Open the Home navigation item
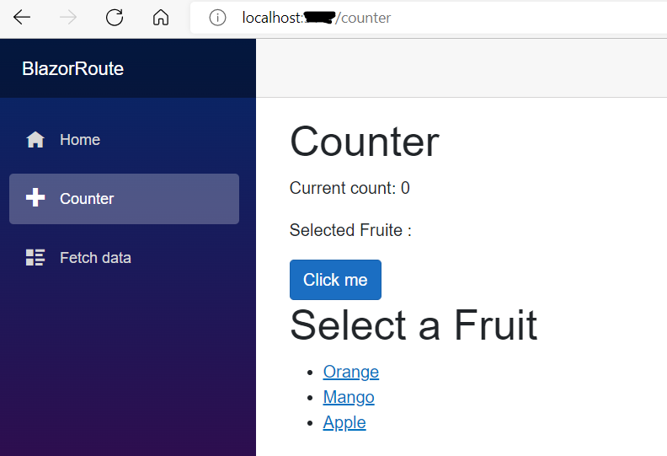The width and height of the screenshot is (667, 456). tap(124, 140)
